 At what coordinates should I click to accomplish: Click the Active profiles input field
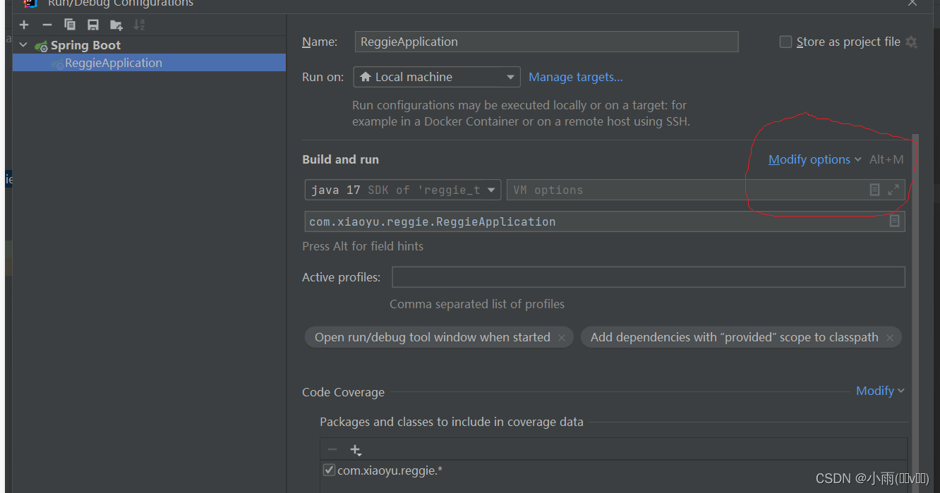click(648, 277)
